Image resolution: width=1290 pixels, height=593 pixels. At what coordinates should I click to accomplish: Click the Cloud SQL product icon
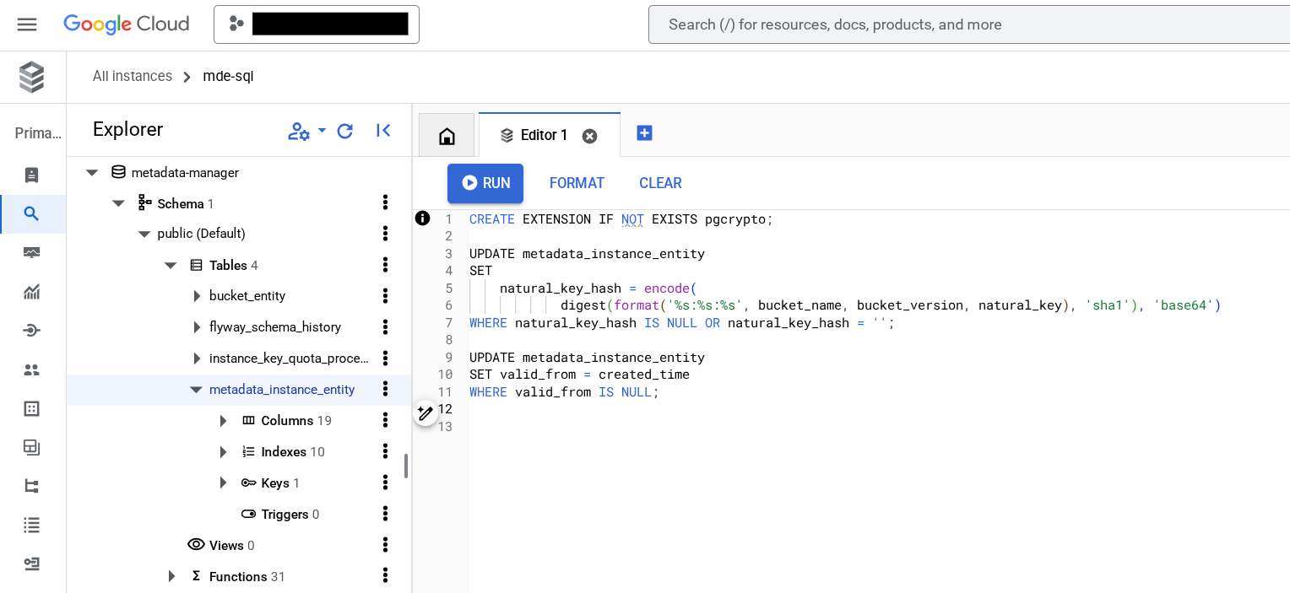(32, 77)
